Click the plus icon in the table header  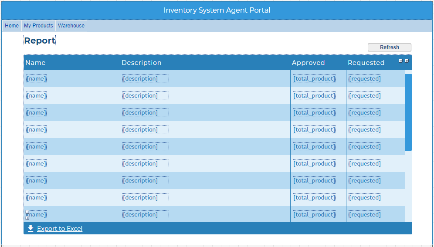[x=407, y=61]
